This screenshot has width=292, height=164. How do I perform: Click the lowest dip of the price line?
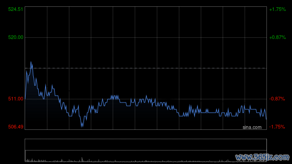click(x=82, y=127)
